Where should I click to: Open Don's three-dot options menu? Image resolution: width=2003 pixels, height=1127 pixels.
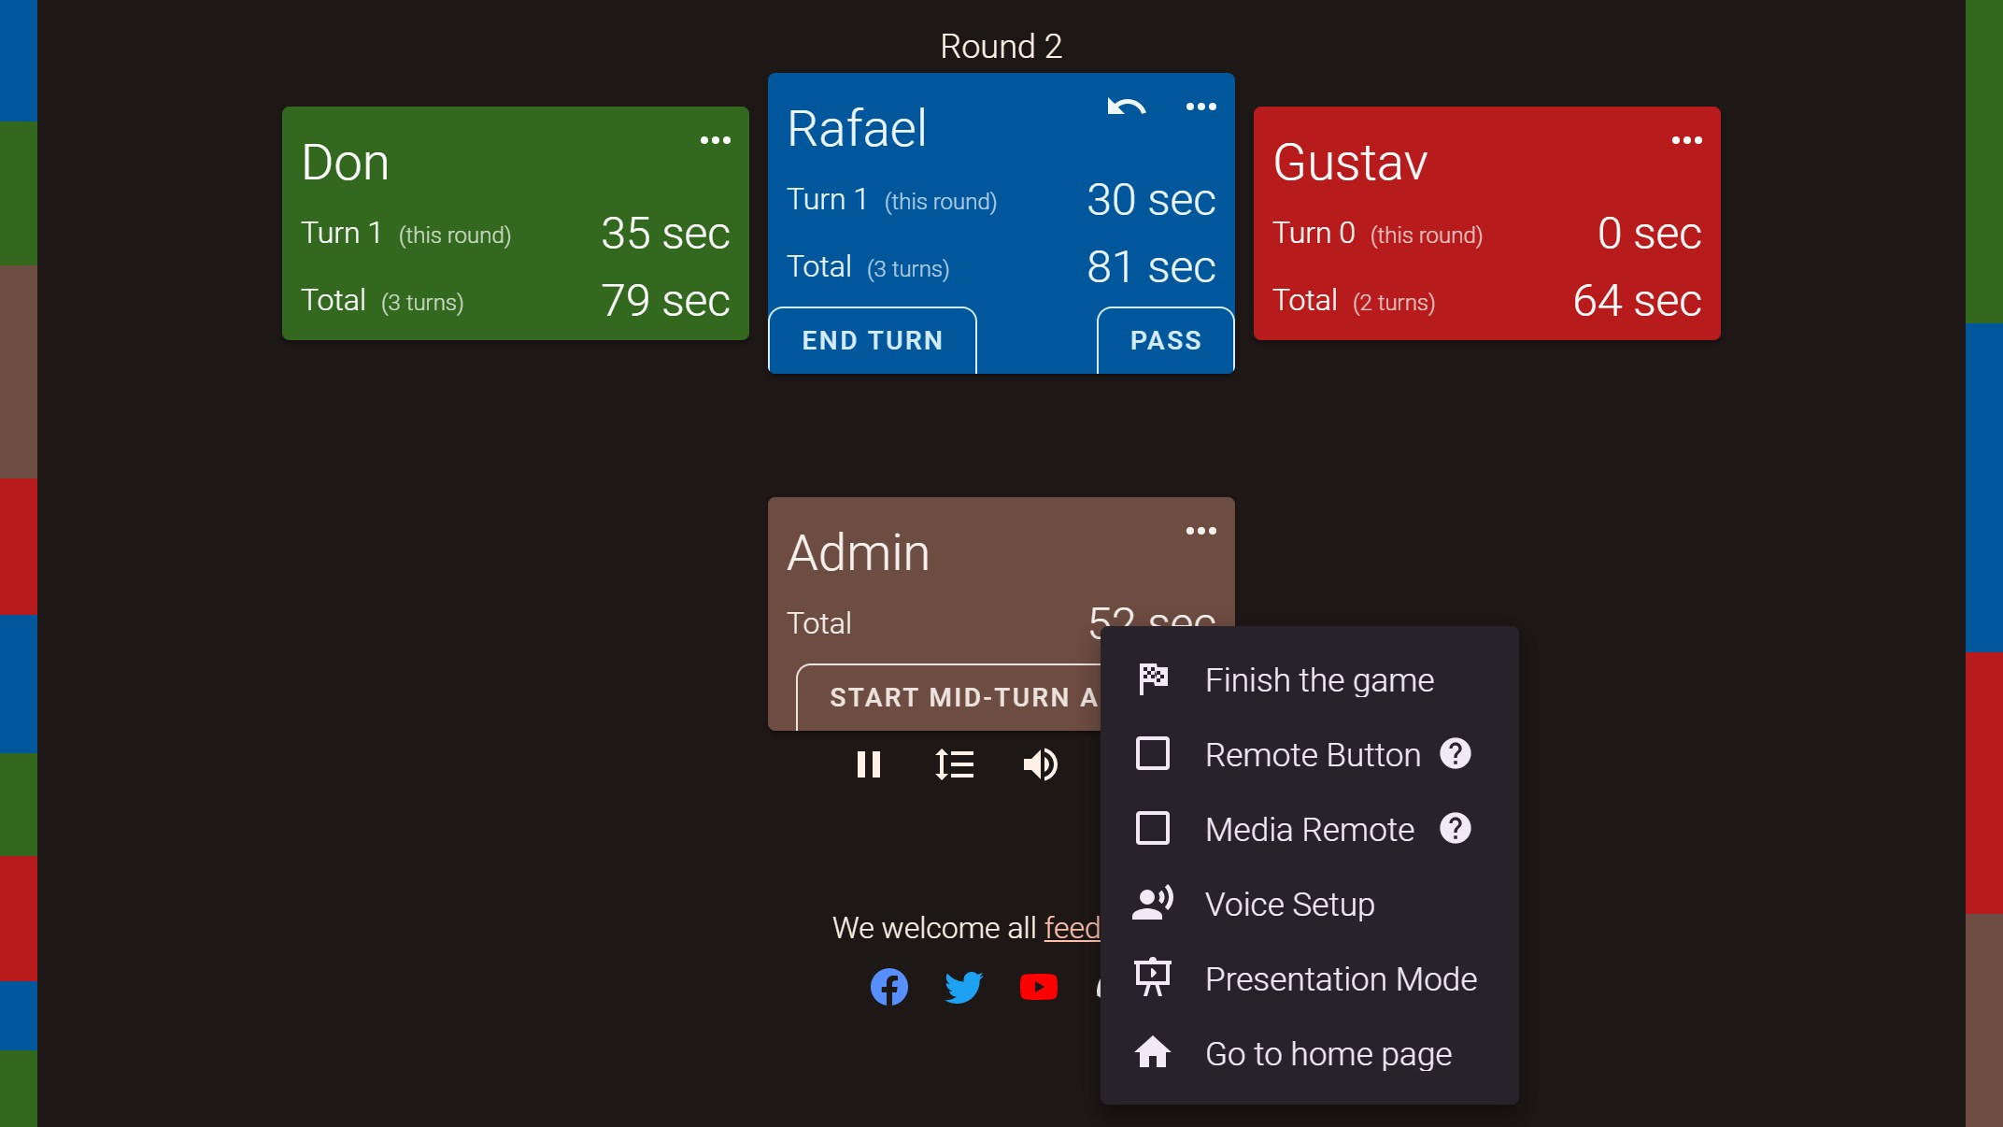point(715,140)
